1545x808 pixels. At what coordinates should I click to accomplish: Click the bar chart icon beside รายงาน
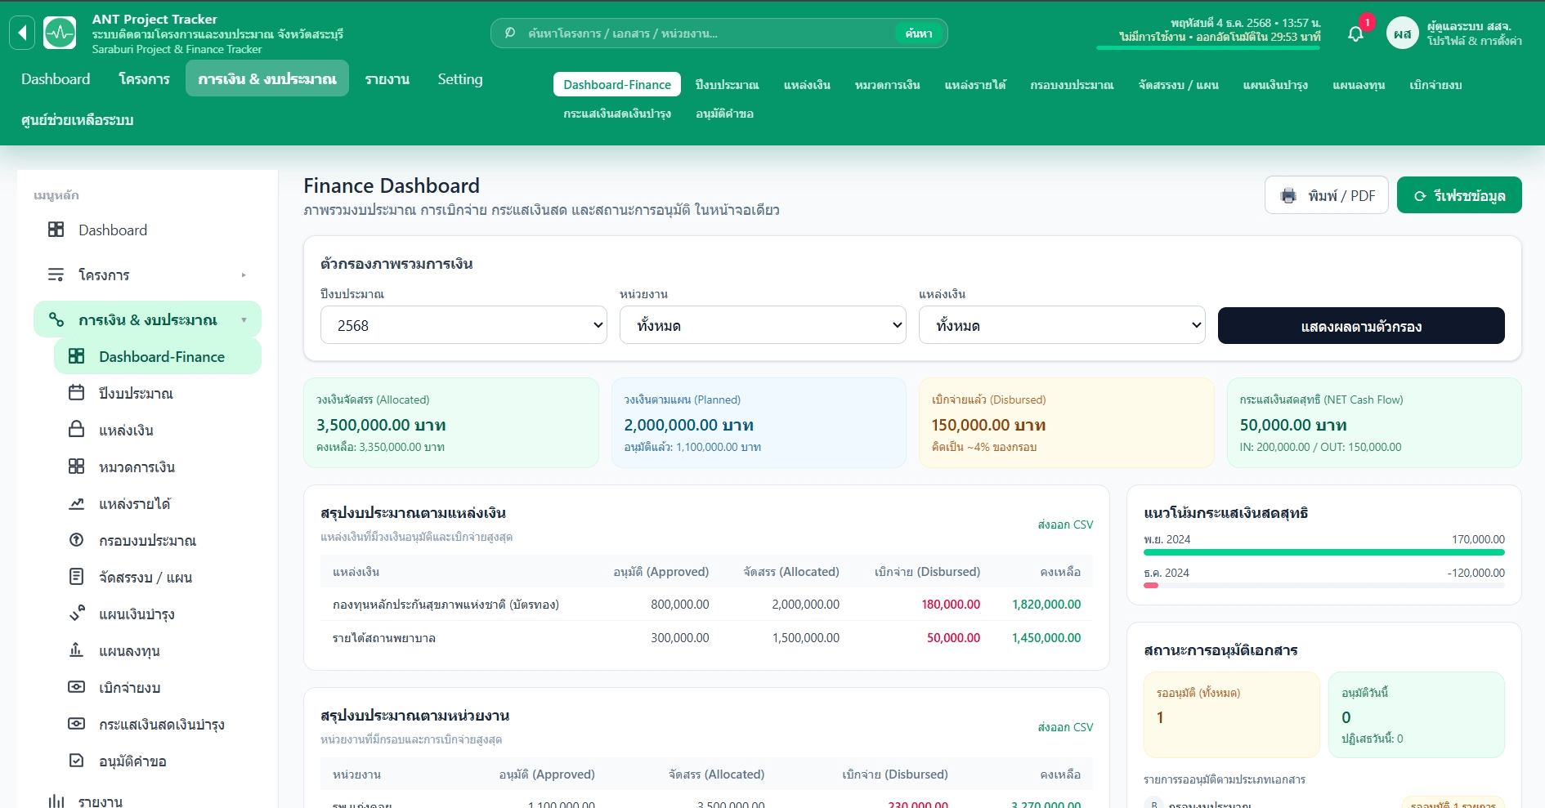click(56, 801)
